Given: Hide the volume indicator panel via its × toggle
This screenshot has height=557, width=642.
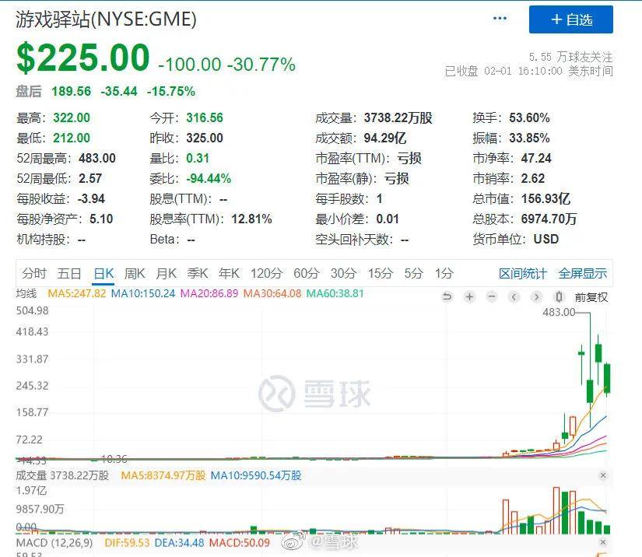Looking at the screenshot, I should click(x=604, y=475).
